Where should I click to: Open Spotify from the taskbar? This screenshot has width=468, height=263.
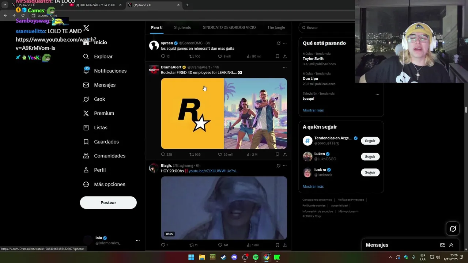(256, 257)
